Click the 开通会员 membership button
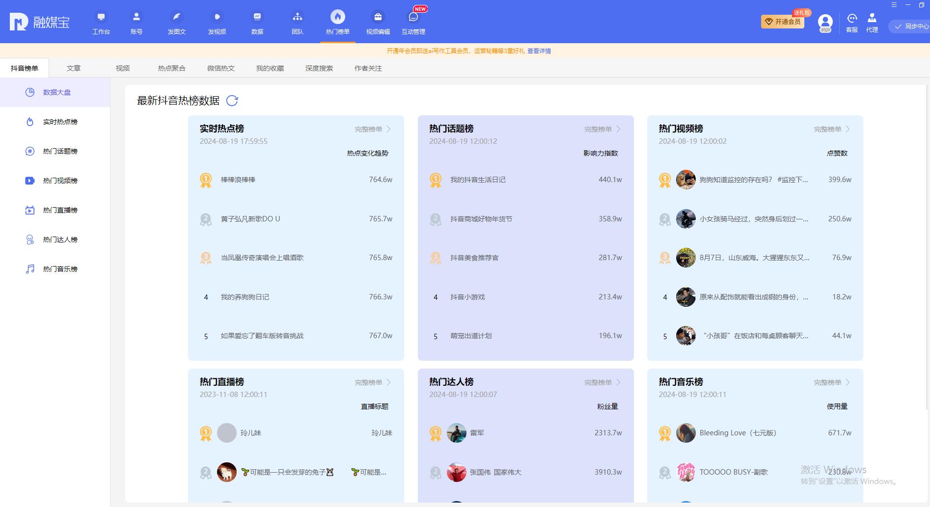The height and width of the screenshot is (507, 930). pyautogui.click(x=783, y=22)
